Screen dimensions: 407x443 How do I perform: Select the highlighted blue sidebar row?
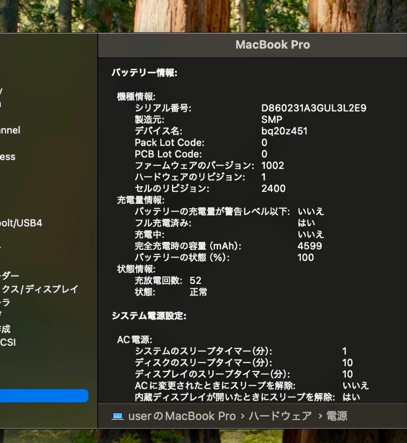[44, 395]
